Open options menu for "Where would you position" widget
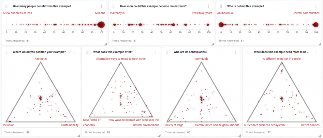This screenshot has width=323, height=138. click(x=75, y=52)
